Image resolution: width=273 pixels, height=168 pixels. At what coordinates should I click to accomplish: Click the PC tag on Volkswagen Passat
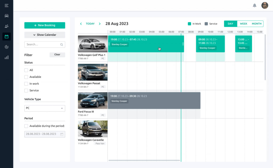pos(103,87)
